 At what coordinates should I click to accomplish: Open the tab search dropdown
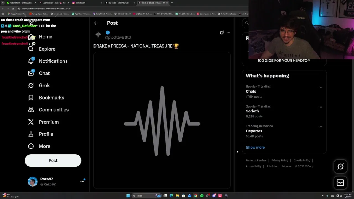2,3
